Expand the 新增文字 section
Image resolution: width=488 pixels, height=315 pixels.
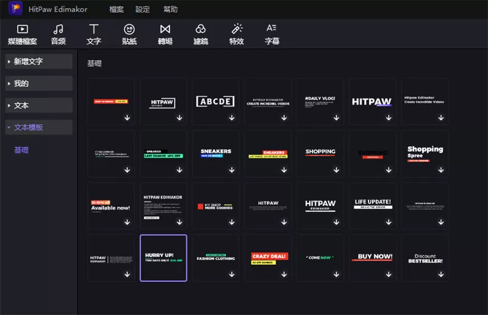39,62
